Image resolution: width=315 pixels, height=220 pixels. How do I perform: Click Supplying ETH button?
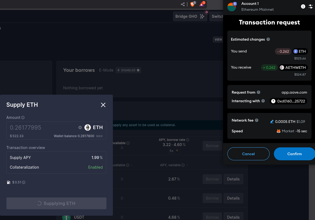pos(56,203)
